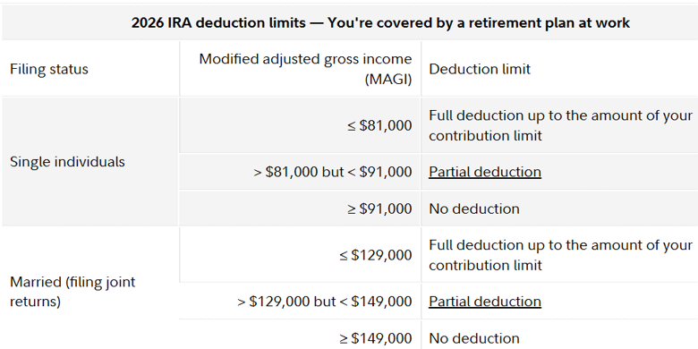Select No deduction cell beside ≥ $149,000

474,338
